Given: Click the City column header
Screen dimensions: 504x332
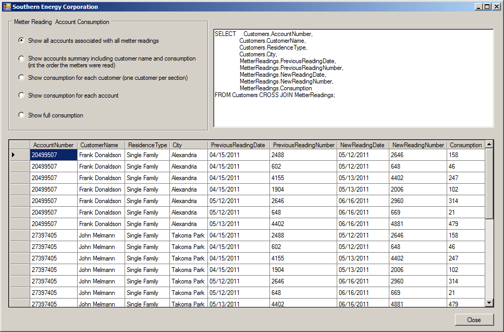Looking at the screenshot, I should coord(189,145).
